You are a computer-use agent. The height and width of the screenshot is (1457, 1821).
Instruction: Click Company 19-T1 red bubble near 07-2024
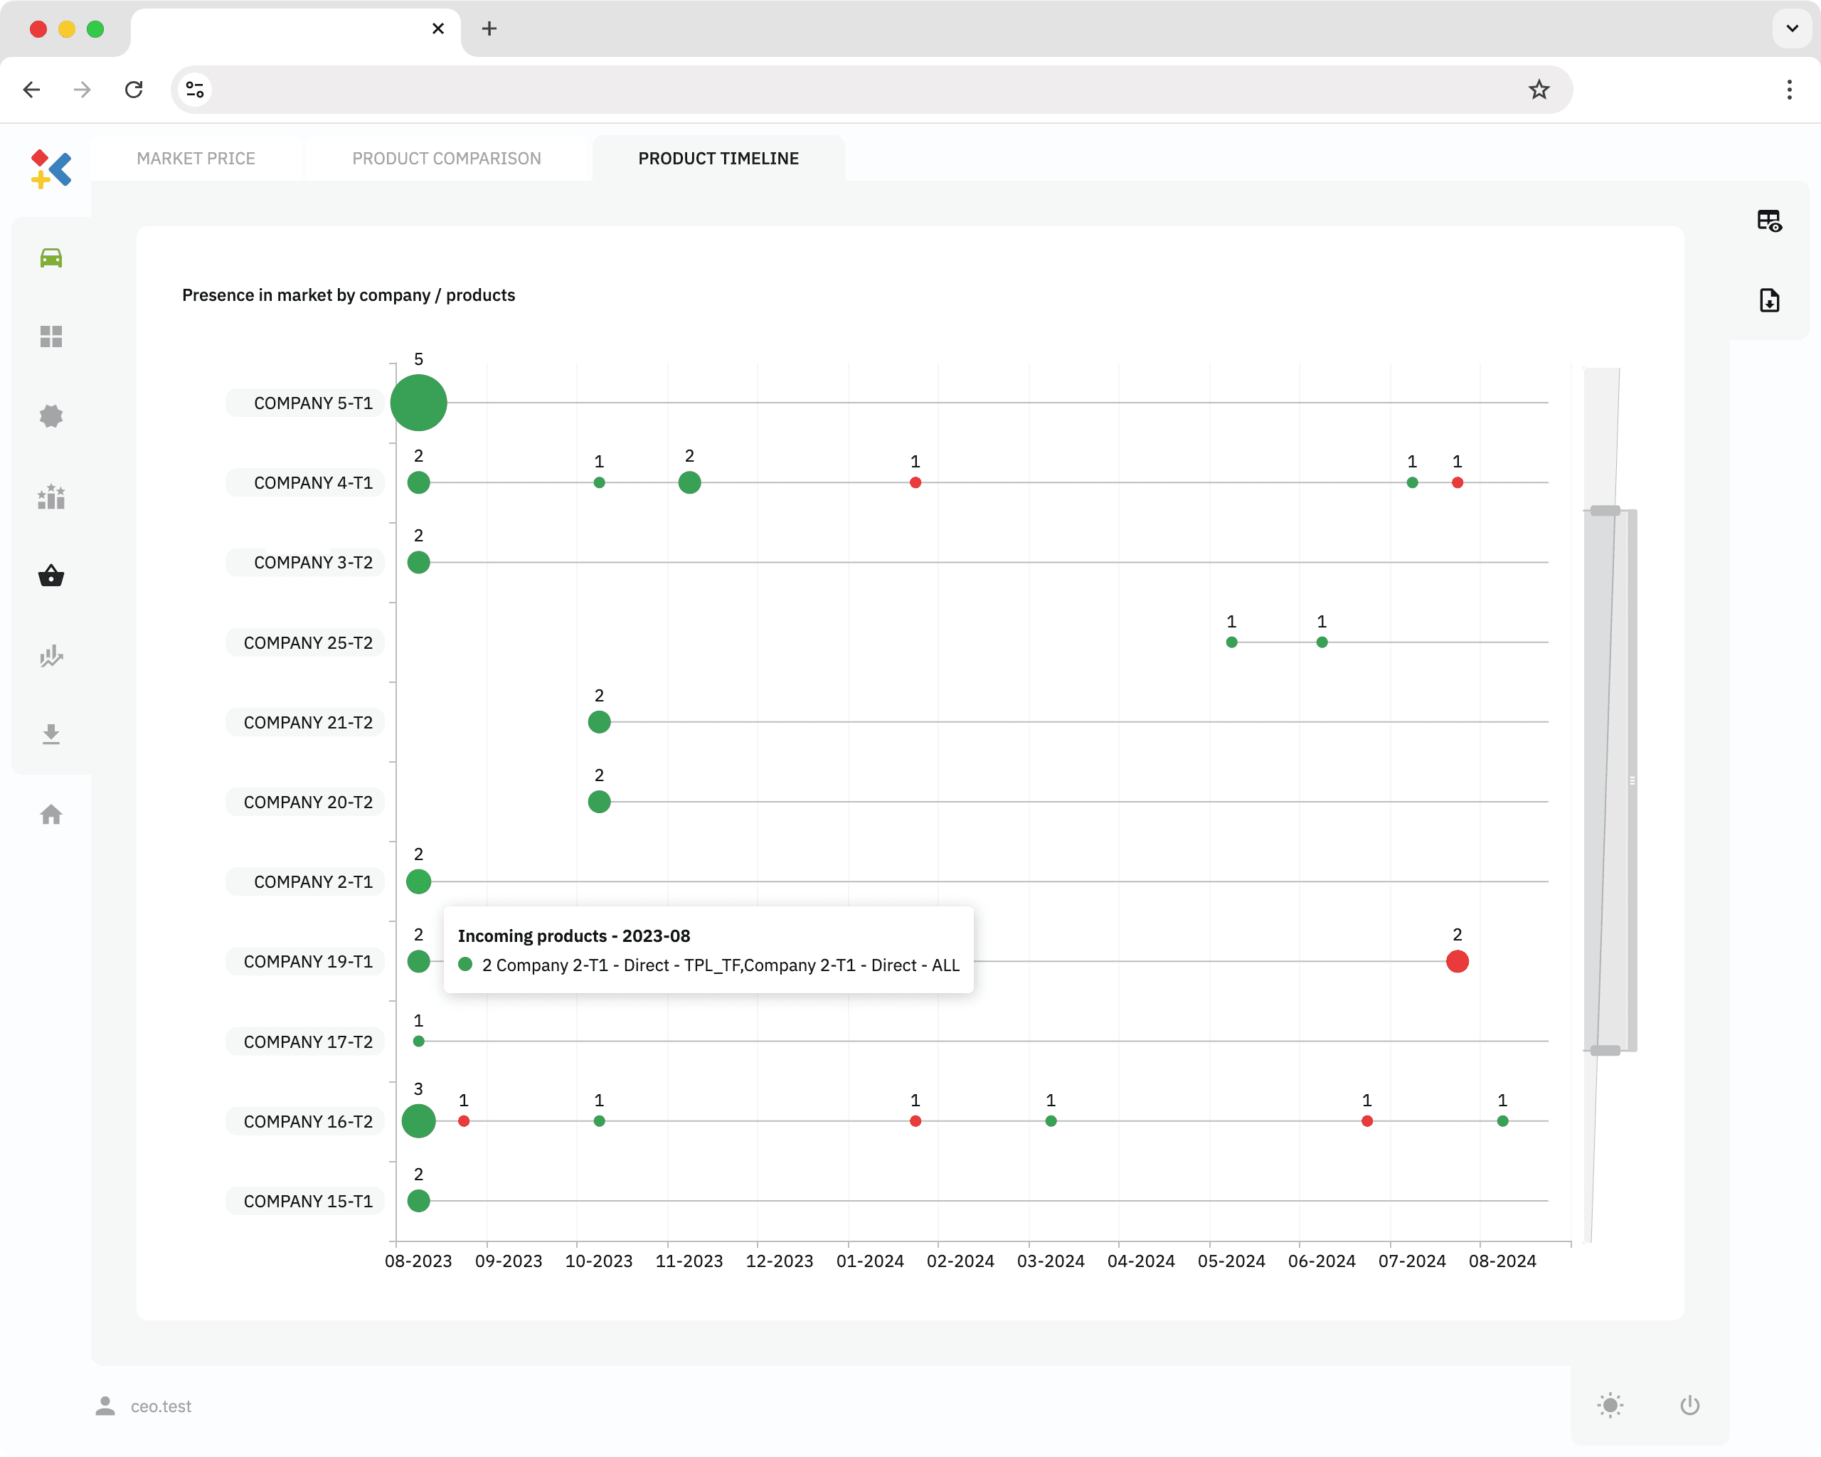[1457, 961]
